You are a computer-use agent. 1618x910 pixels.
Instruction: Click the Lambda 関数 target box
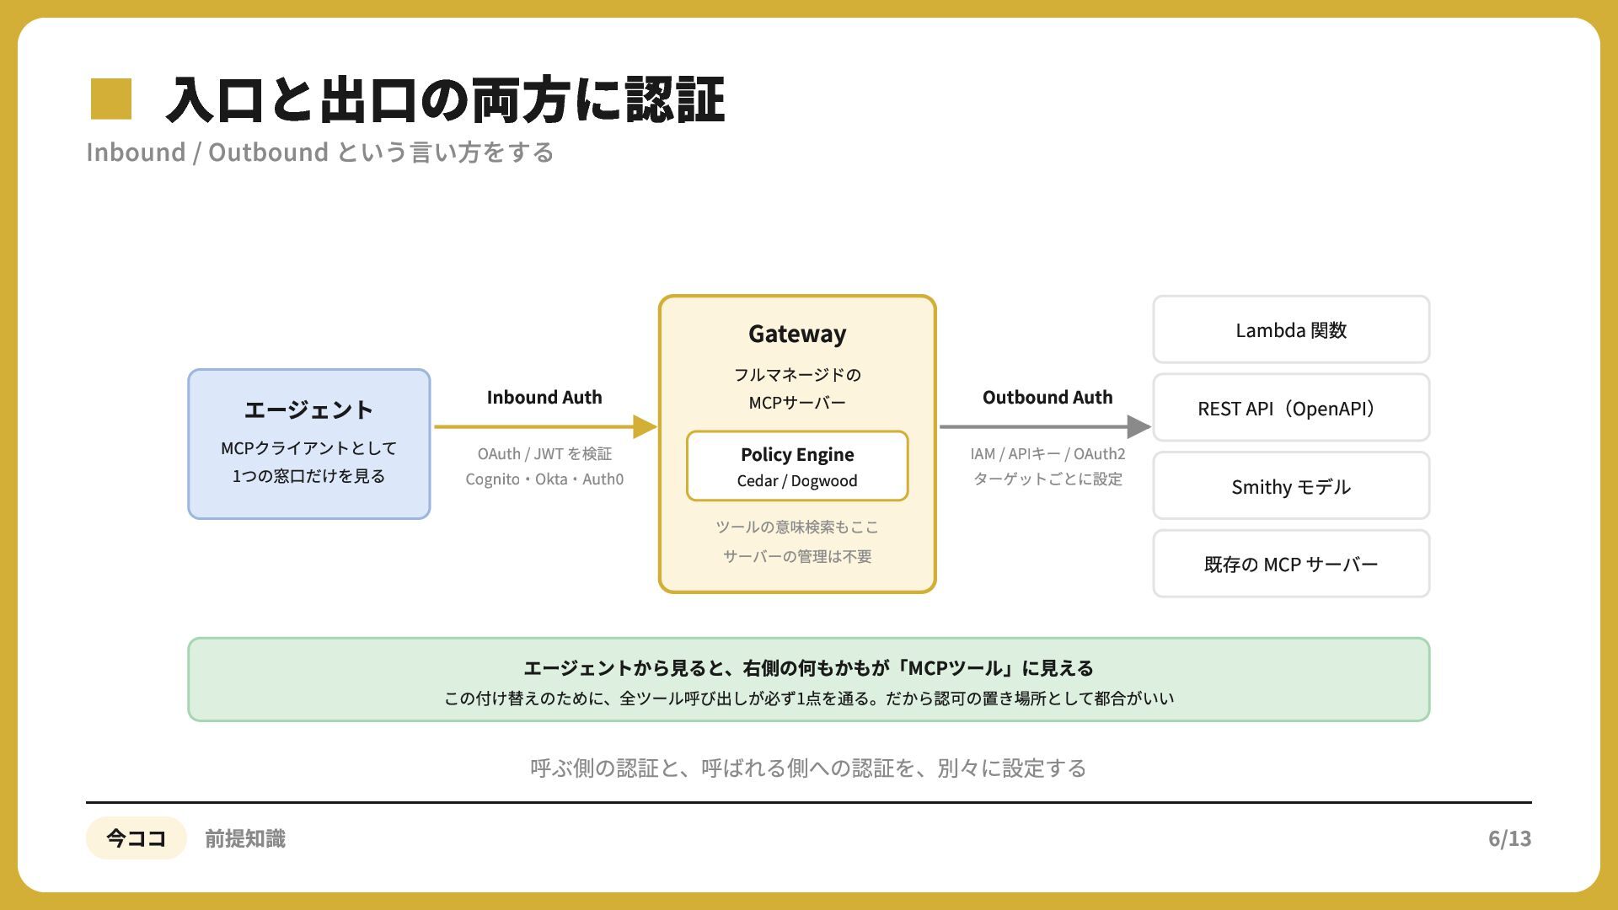1291,329
